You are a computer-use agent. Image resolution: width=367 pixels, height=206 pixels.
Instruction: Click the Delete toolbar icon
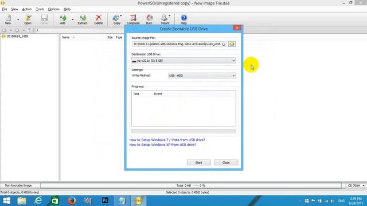pos(99,19)
